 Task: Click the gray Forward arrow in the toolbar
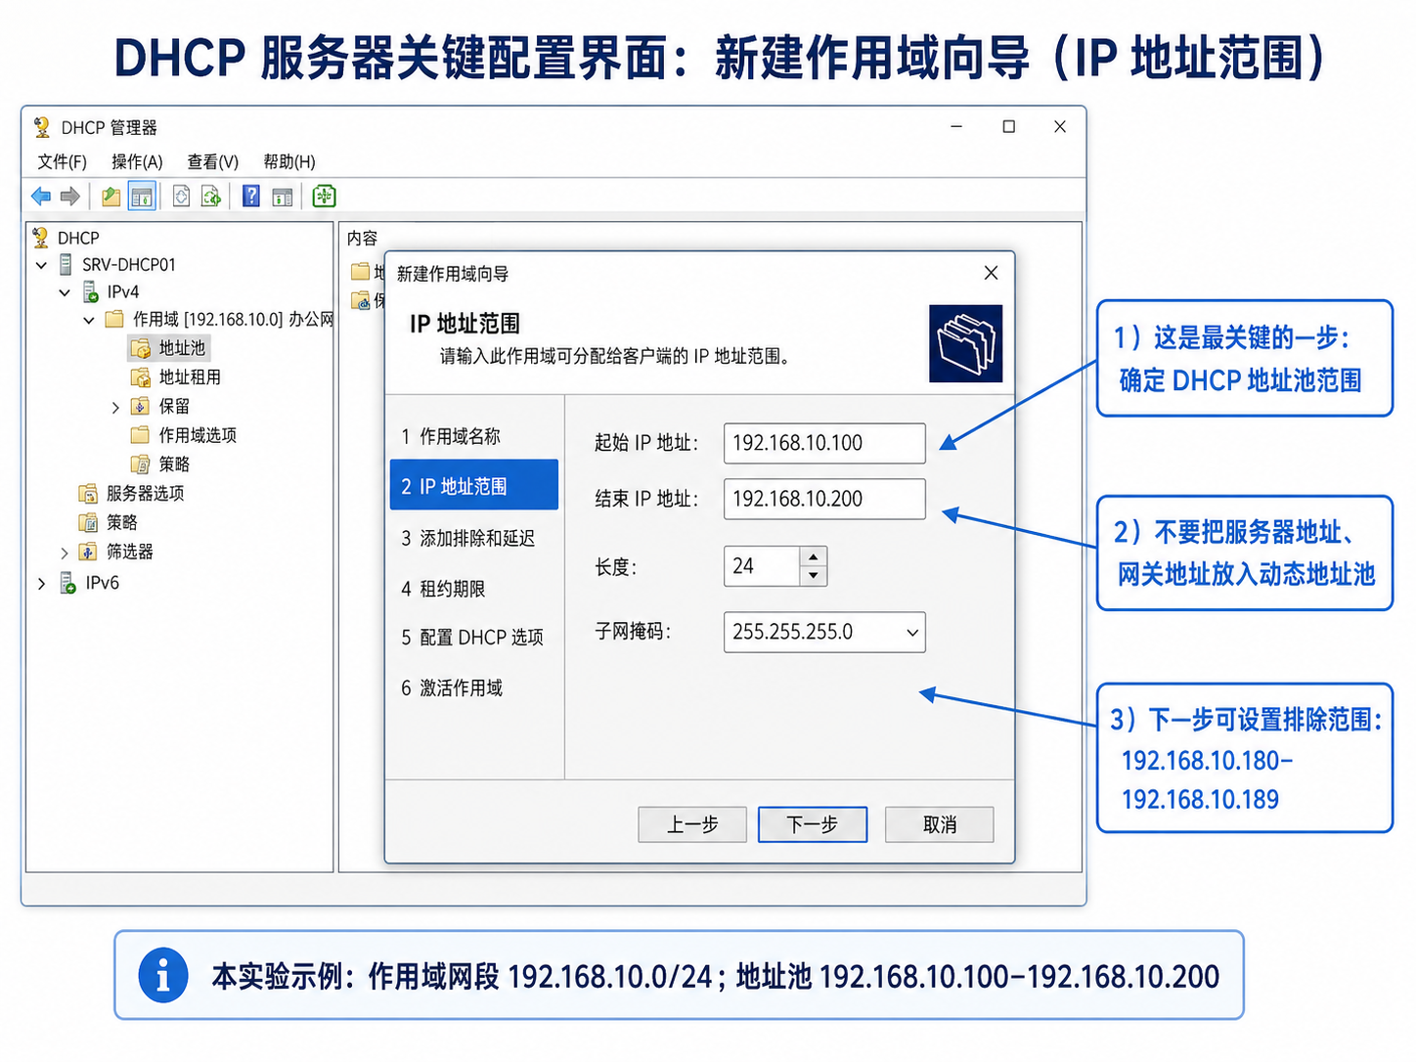pos(69,197)
